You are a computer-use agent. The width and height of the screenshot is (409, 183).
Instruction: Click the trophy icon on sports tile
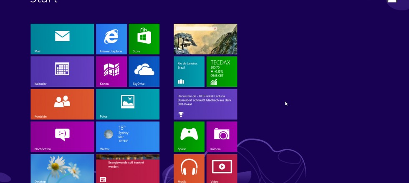tap(181, 114)
